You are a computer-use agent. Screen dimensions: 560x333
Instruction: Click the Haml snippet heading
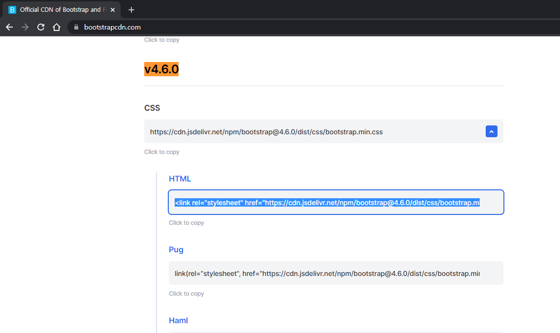[178, 321]
